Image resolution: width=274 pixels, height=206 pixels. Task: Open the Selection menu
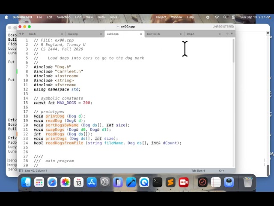point(64,17)
